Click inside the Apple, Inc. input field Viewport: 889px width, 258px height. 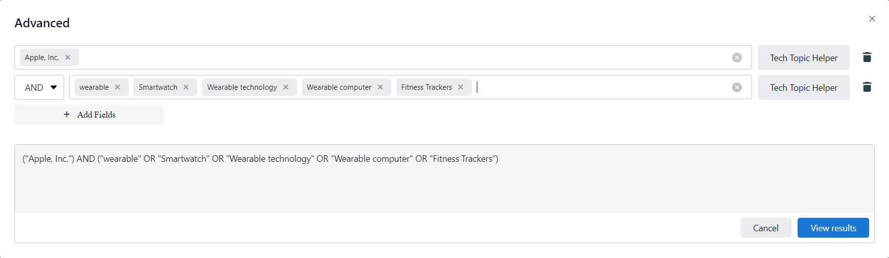coord(397,58)
